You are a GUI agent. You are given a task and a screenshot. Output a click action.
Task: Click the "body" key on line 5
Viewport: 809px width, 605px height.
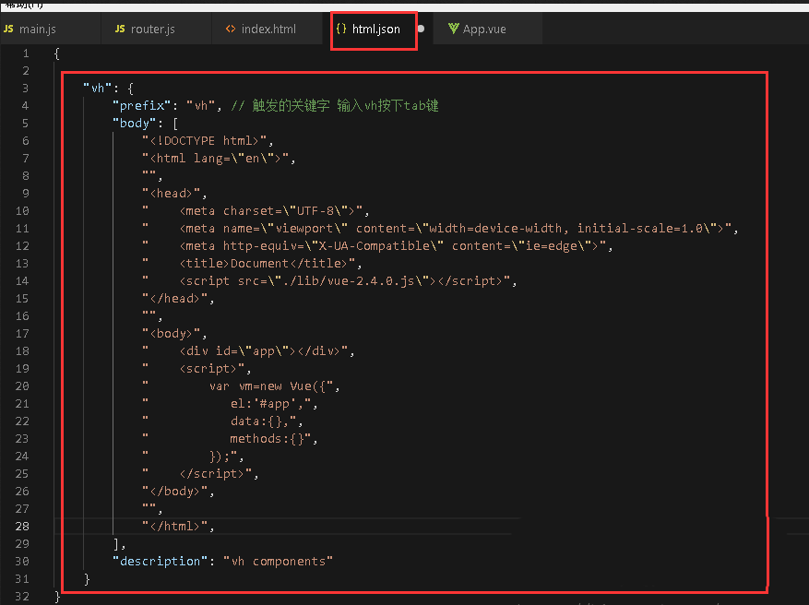coord(134,124)
